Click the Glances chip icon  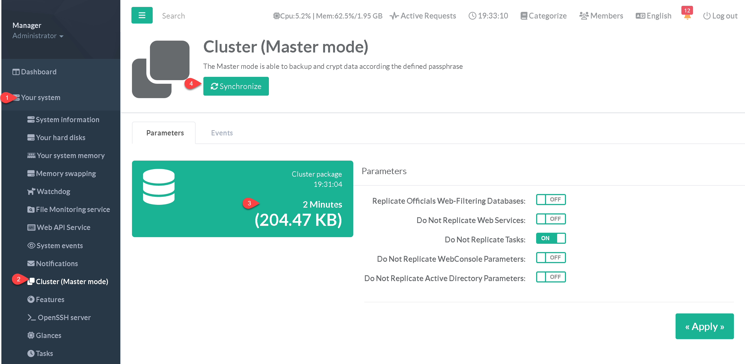(x=31, y=336)
